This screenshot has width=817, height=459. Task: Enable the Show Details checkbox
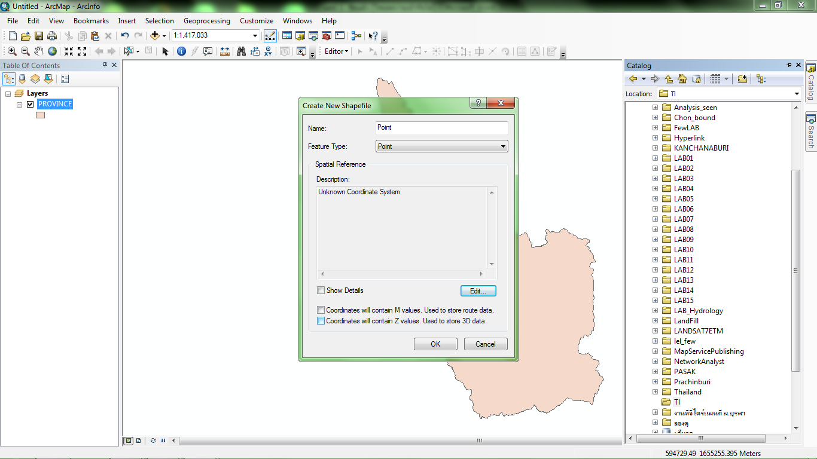point(321,290)
